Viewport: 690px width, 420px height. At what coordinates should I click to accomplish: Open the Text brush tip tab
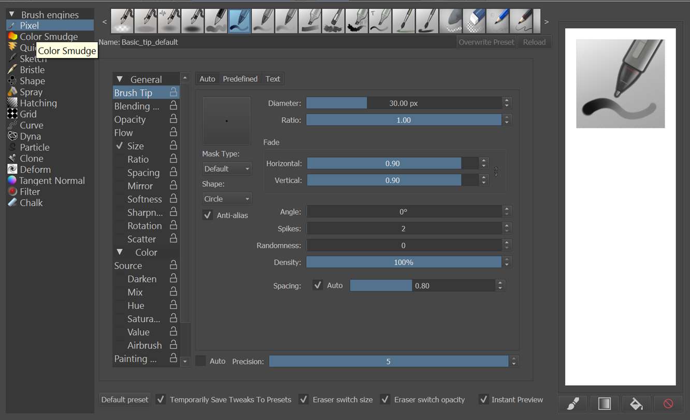coord(272,79)
